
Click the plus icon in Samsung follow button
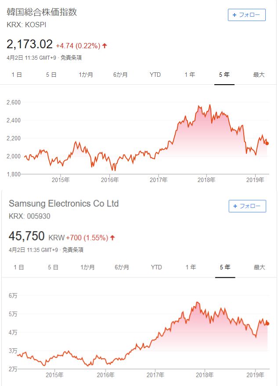click(x=235, y=206)
